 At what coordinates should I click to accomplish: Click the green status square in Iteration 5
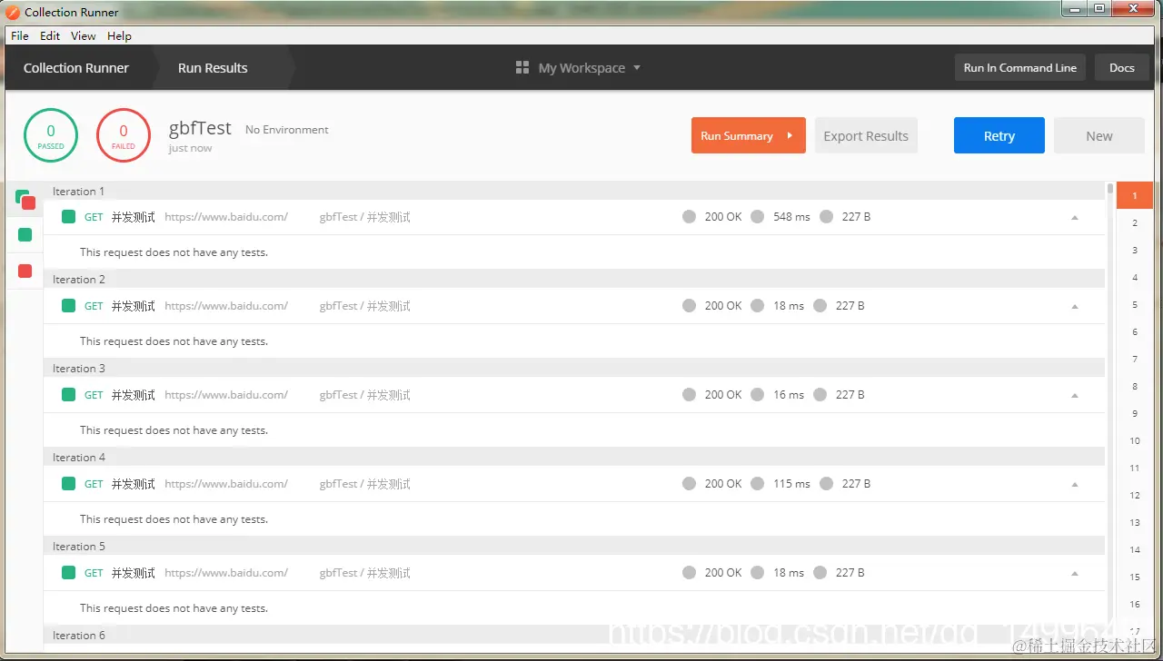pyautogui.click(x=68, y=573)
